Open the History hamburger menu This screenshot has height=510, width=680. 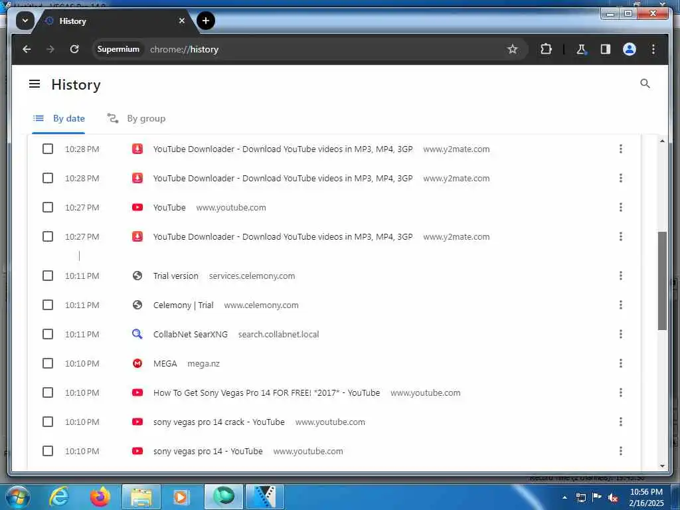[35, 84]
